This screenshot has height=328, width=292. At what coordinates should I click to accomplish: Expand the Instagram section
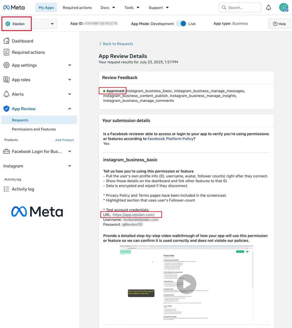[70, 166]
